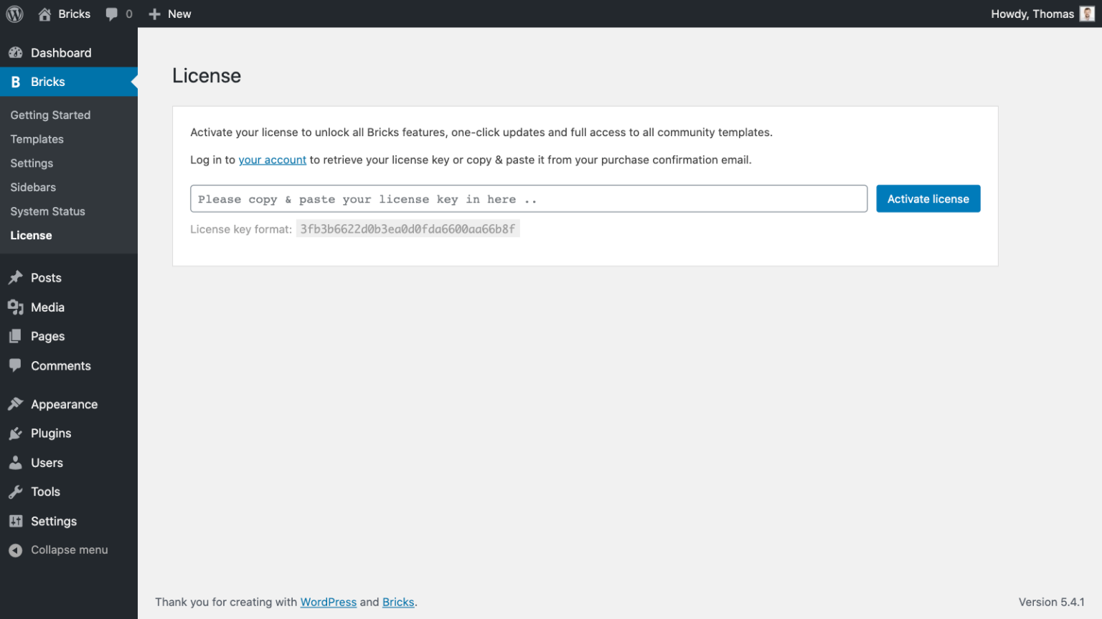Image resolution: width=1102 pixels, height=619 pixels.
Task: Open the System Status submenu item
Action: (x=47, y=211)
